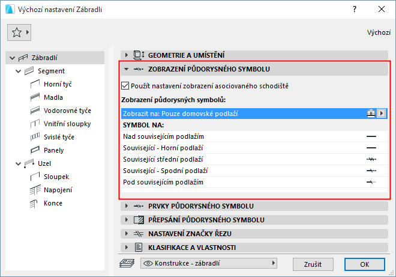Viewport: 396px width, 277px height.
Task: Click the Vodorovné tyče icon
Action: pyautogui.click(x=35, y=111)
